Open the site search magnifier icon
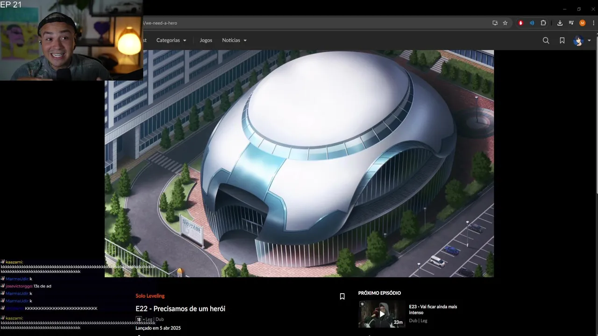The height and width of the screenshot is (336, 598). pos(546,41)
